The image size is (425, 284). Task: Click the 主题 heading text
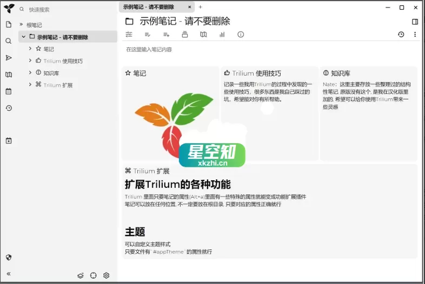[135, 232]
